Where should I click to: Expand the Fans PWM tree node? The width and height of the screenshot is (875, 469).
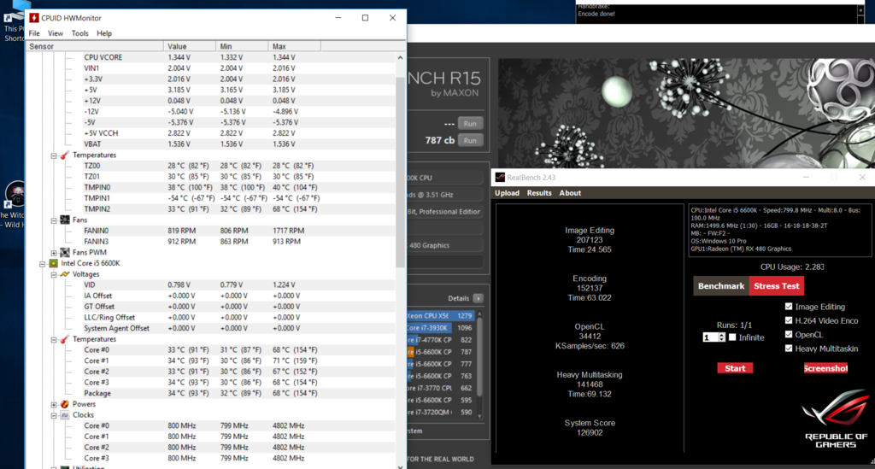54,253
